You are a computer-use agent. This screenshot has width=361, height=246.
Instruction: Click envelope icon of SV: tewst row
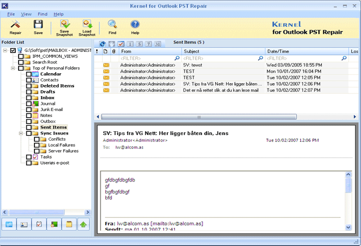click(106, 65)
